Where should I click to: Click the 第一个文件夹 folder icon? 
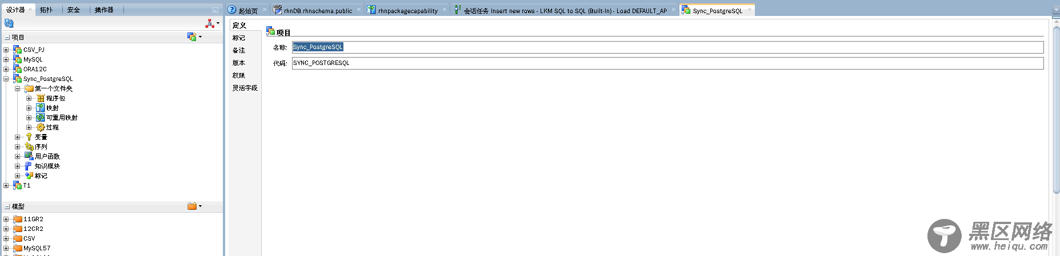click(x=29, y=88)
